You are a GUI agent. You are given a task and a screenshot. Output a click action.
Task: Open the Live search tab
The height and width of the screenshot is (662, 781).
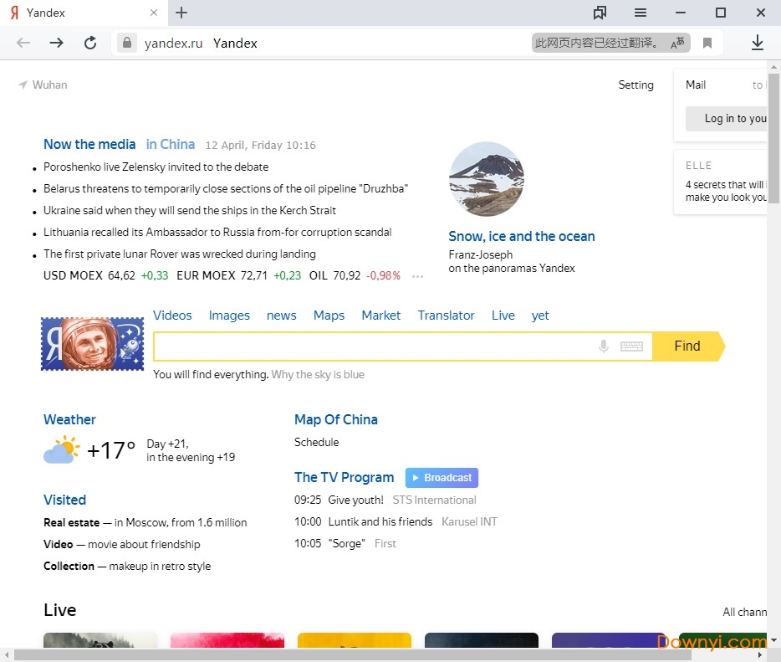pyautogui.click(x=503, y=316)
